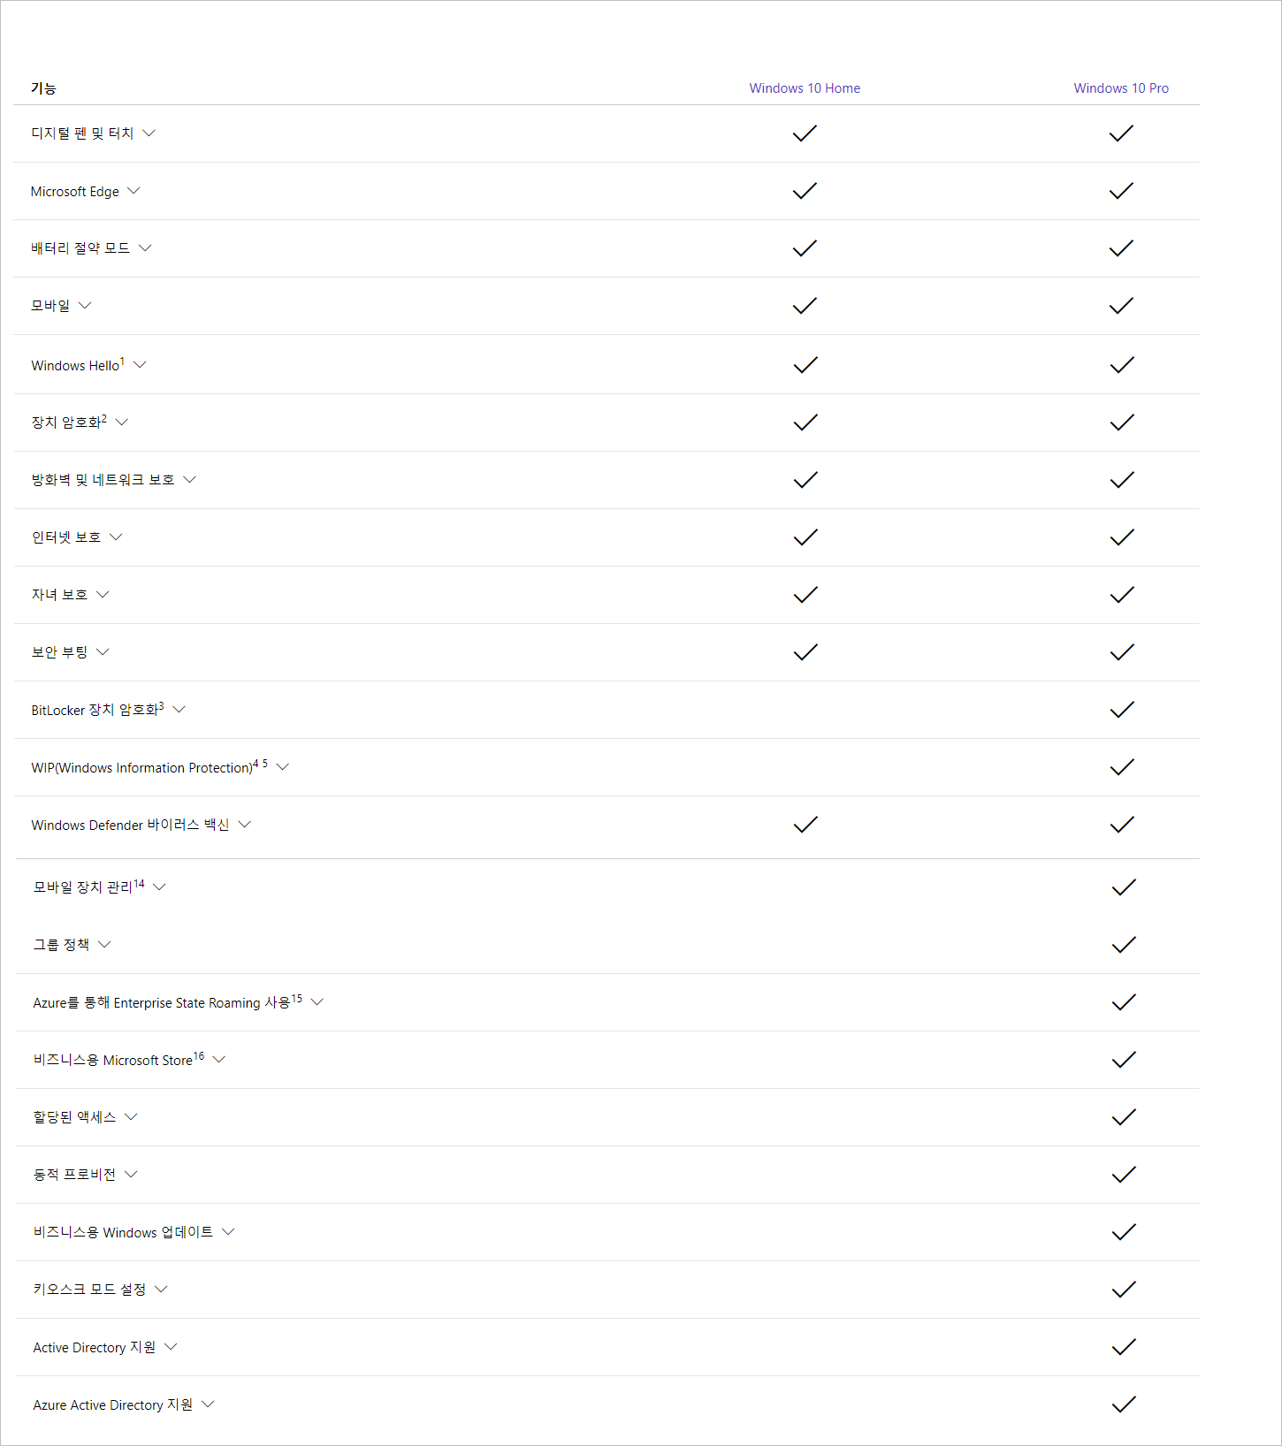Open the Windows 10 Home column link
This screenshot has width=1282, height=1446.
tap(805, 88)
